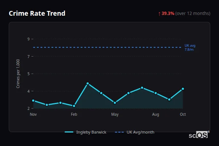Click the Feb data point on the line

[74, 106]
